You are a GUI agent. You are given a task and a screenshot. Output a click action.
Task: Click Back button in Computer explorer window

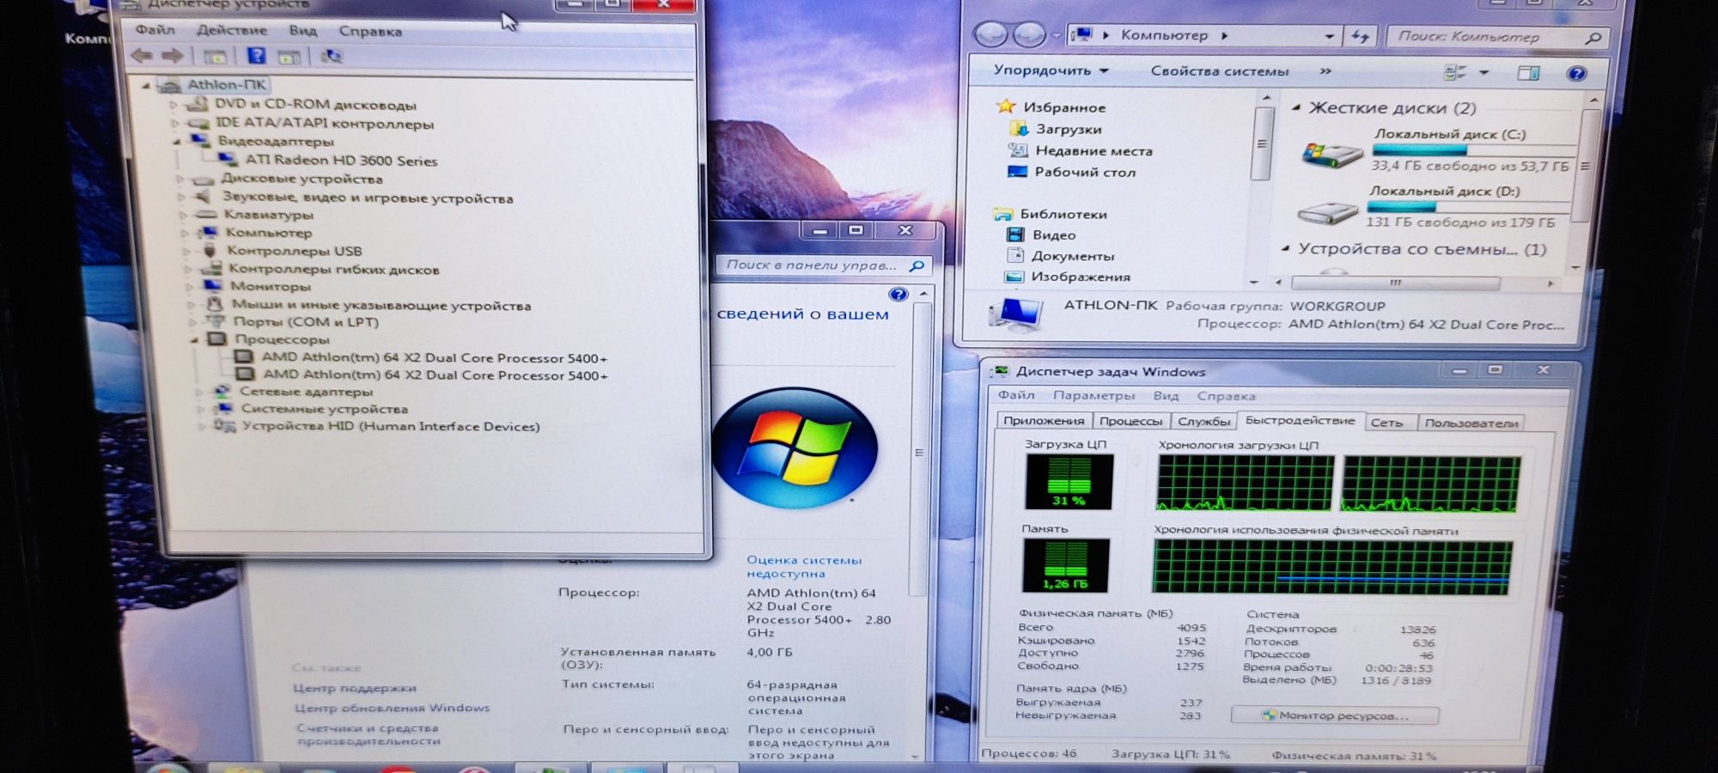991,35
